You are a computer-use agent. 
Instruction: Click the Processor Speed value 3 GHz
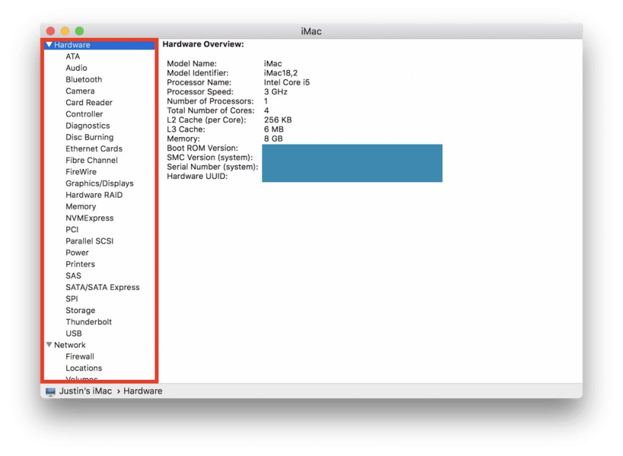pos(276,92)
